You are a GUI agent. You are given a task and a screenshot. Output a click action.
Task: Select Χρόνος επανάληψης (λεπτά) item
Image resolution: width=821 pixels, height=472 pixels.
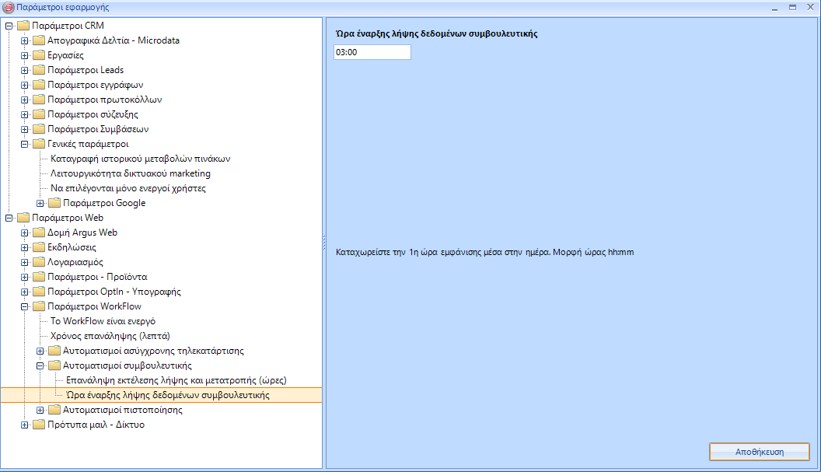pos(110,336)
